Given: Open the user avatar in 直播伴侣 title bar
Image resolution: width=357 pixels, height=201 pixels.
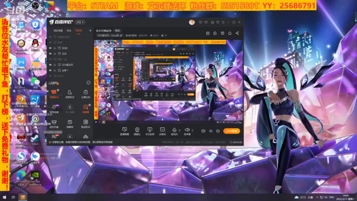Looking at the screenshot, I should coord(192,22).
